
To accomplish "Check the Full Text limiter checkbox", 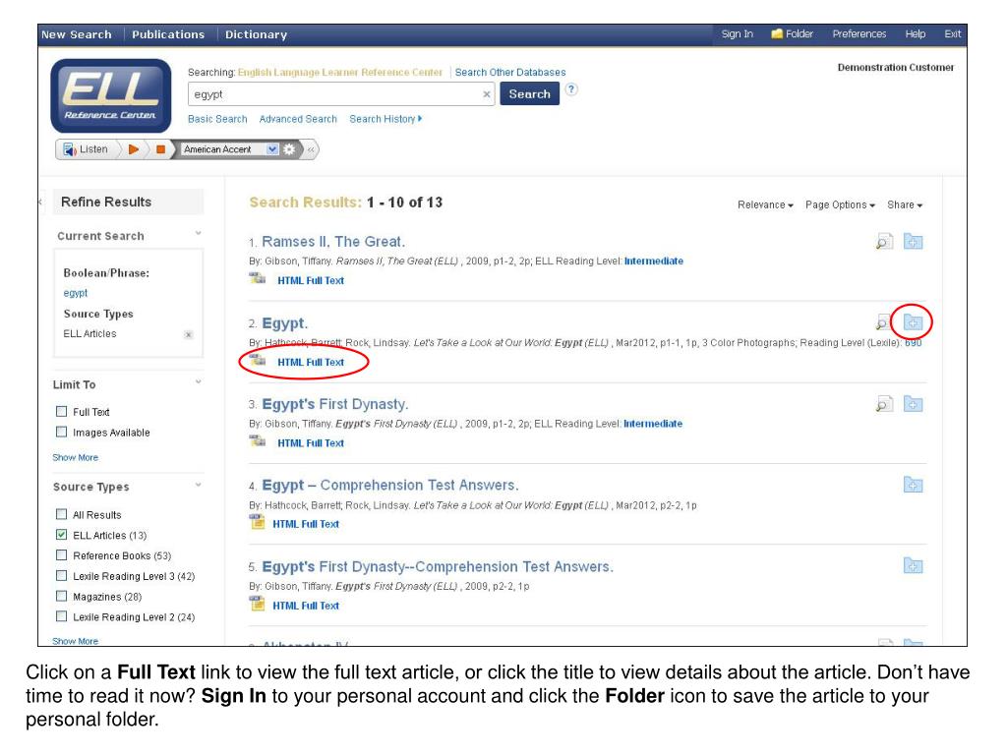I will coord(62,412).
